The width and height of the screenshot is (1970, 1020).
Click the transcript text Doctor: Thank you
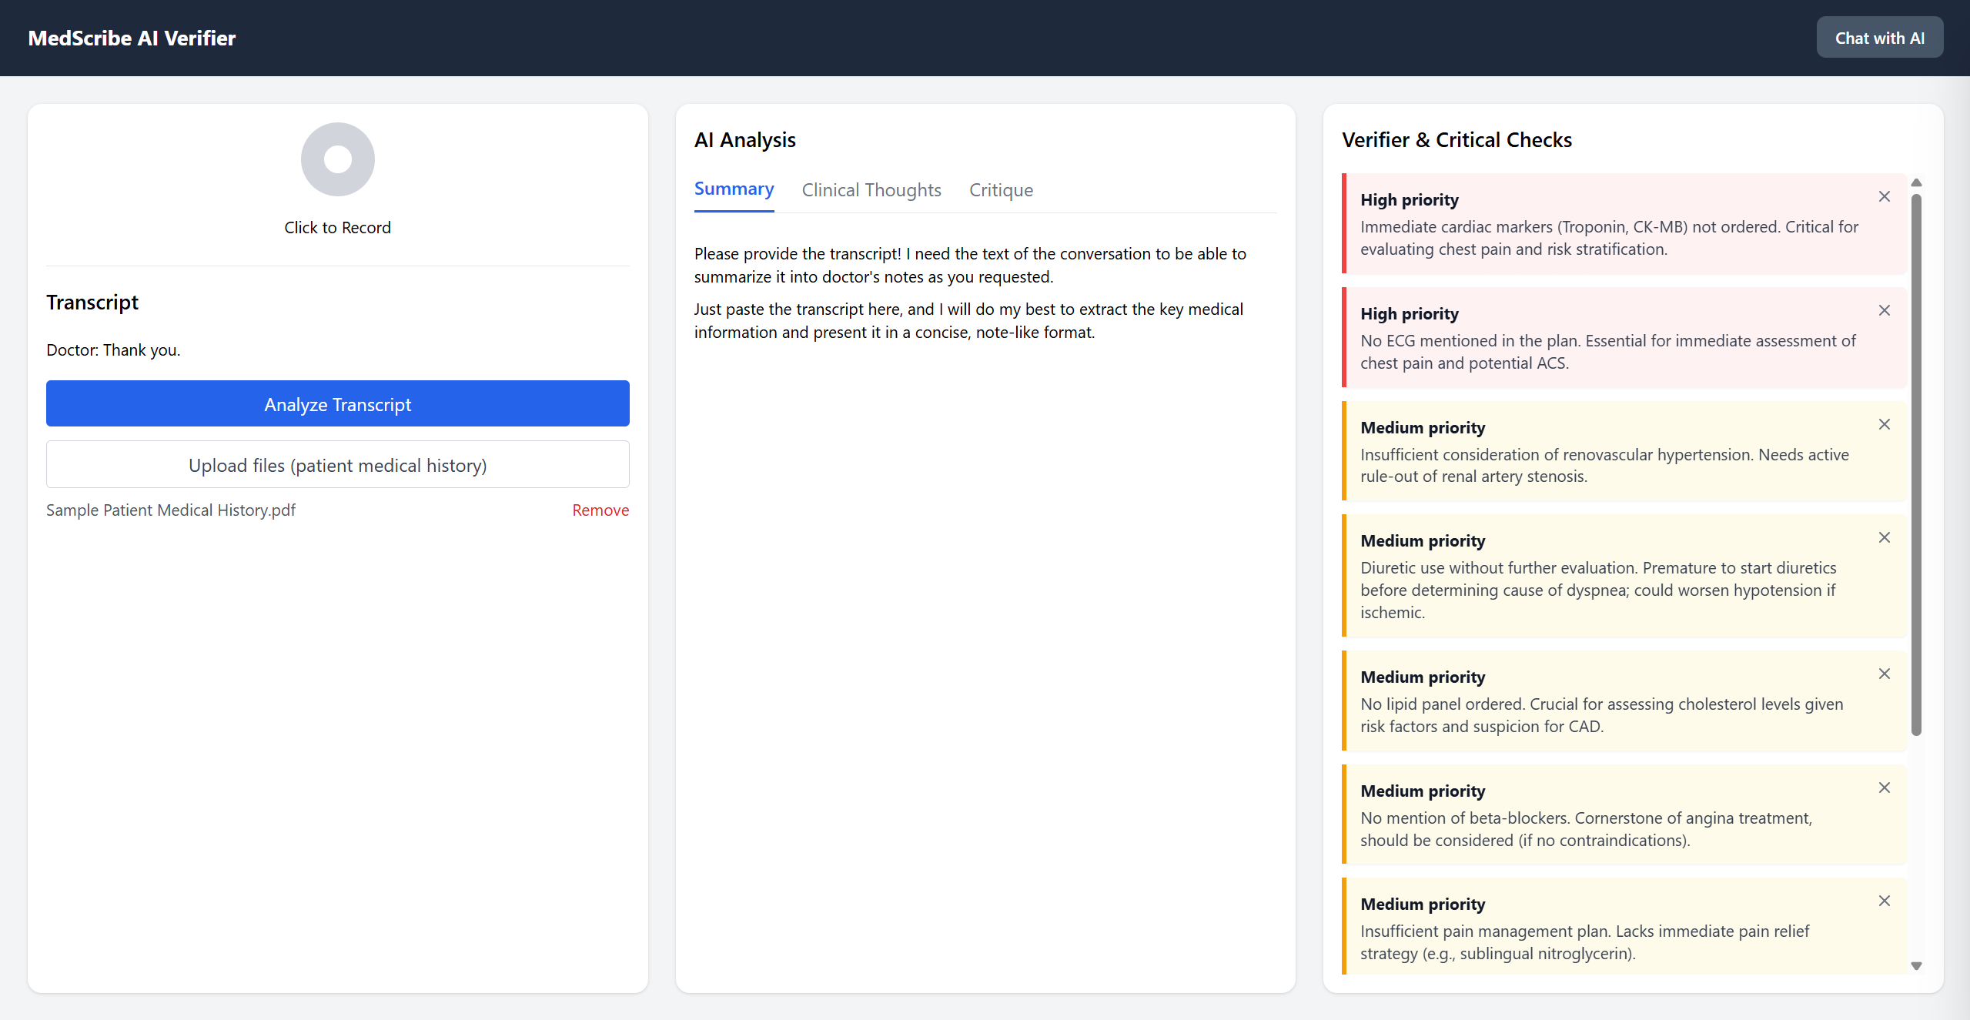(x=113, y=350)
